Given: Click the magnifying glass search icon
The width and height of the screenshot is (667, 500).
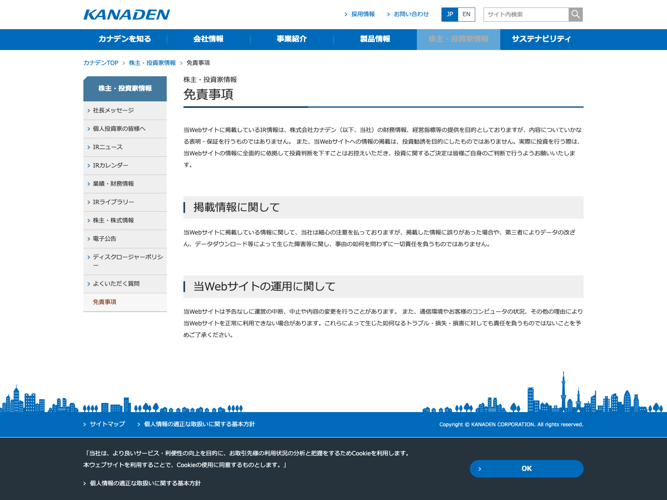Looking at the screenshot, I should coord(575,15).
